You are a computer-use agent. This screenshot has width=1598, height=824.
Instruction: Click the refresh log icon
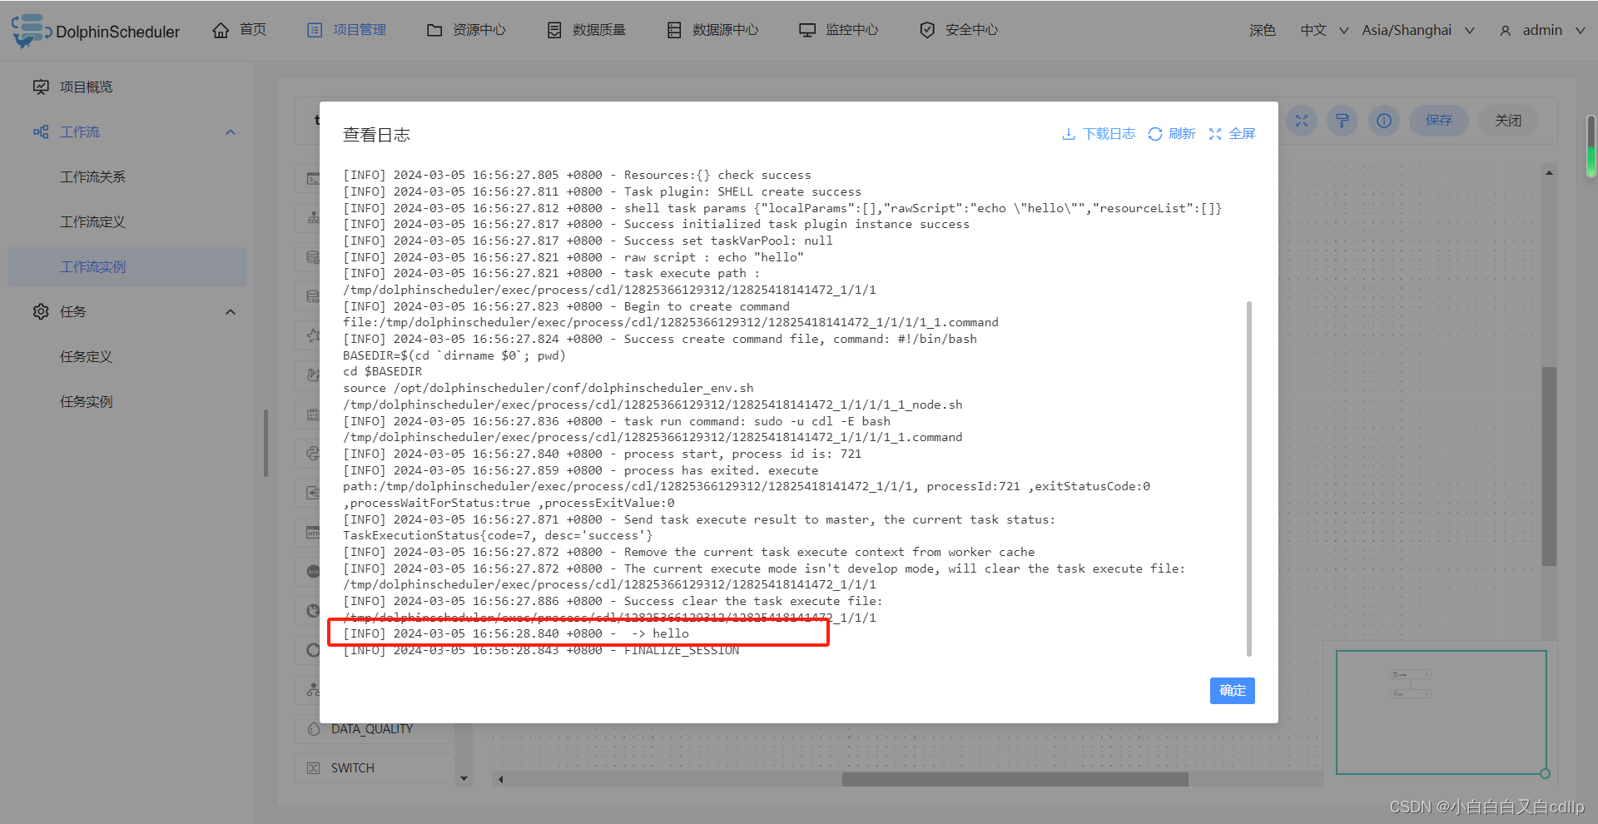click(x=1155, y=134)
